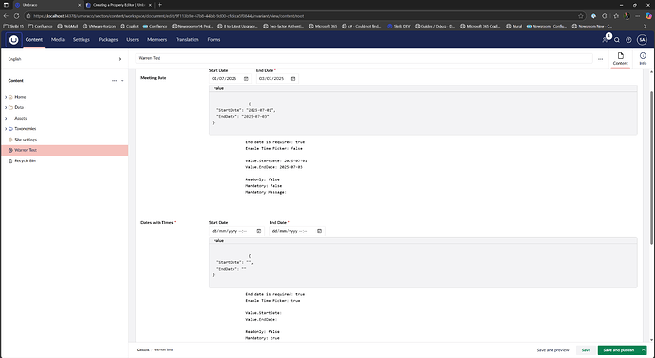Open the Microsoft 365 bookmark
The width and height of the screenshot is (655, 358).
click(x=323, y=26)
